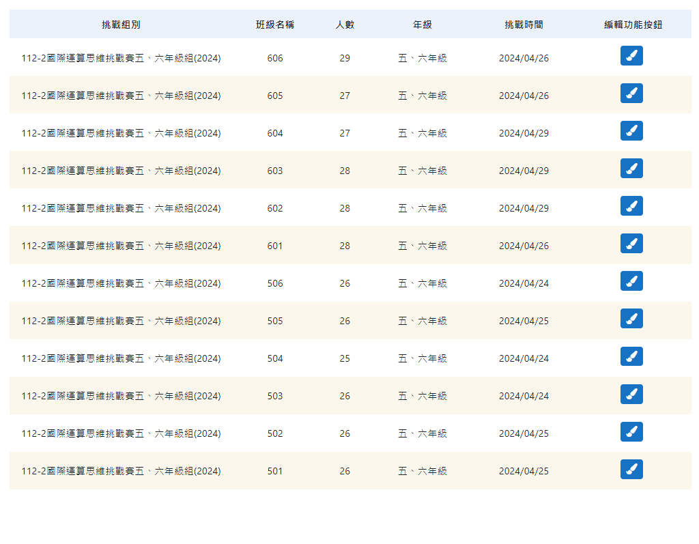Click challenge group name in row 601
The width and height of the screenshot is (699, 544).
pos(121,246)
